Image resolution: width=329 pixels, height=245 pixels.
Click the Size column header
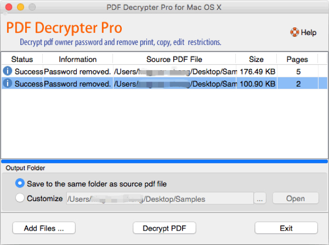pyautogui.click(x=256, y=59)
